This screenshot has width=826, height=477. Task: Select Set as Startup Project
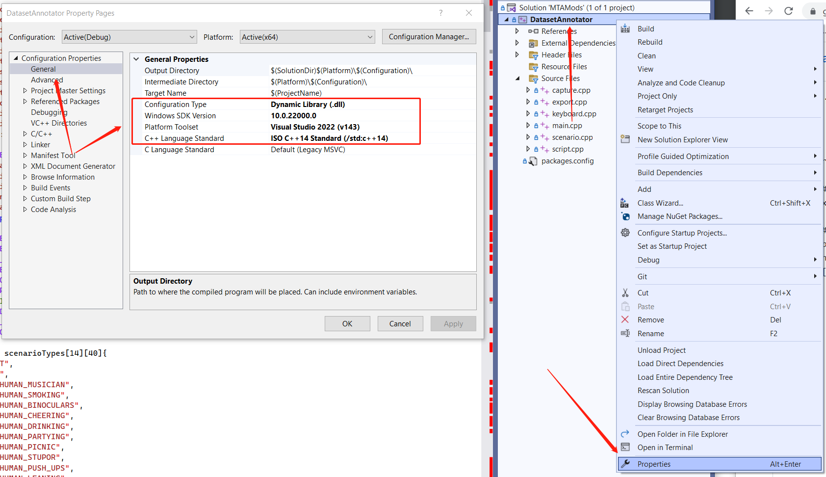click(x=672, y=246)
